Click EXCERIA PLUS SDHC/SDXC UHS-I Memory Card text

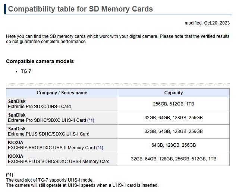click(x=59, y=162)
